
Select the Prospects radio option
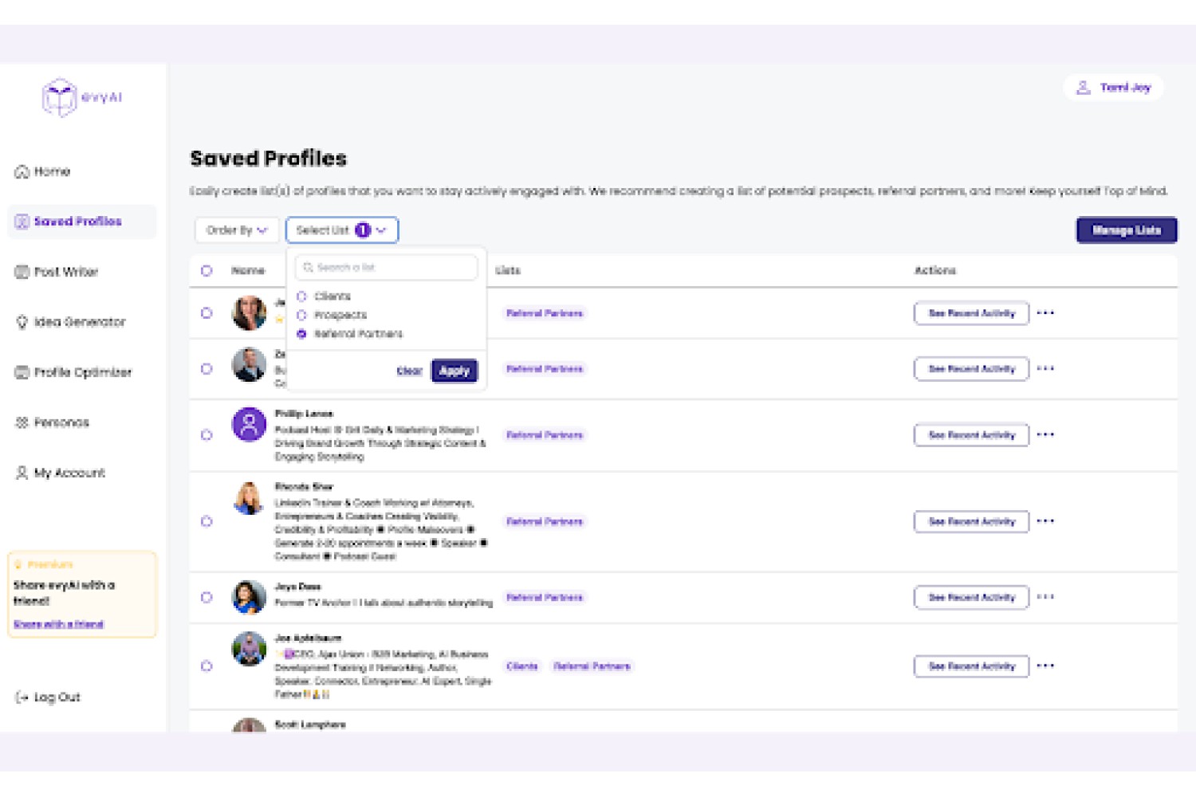click(x=301, y=316)
